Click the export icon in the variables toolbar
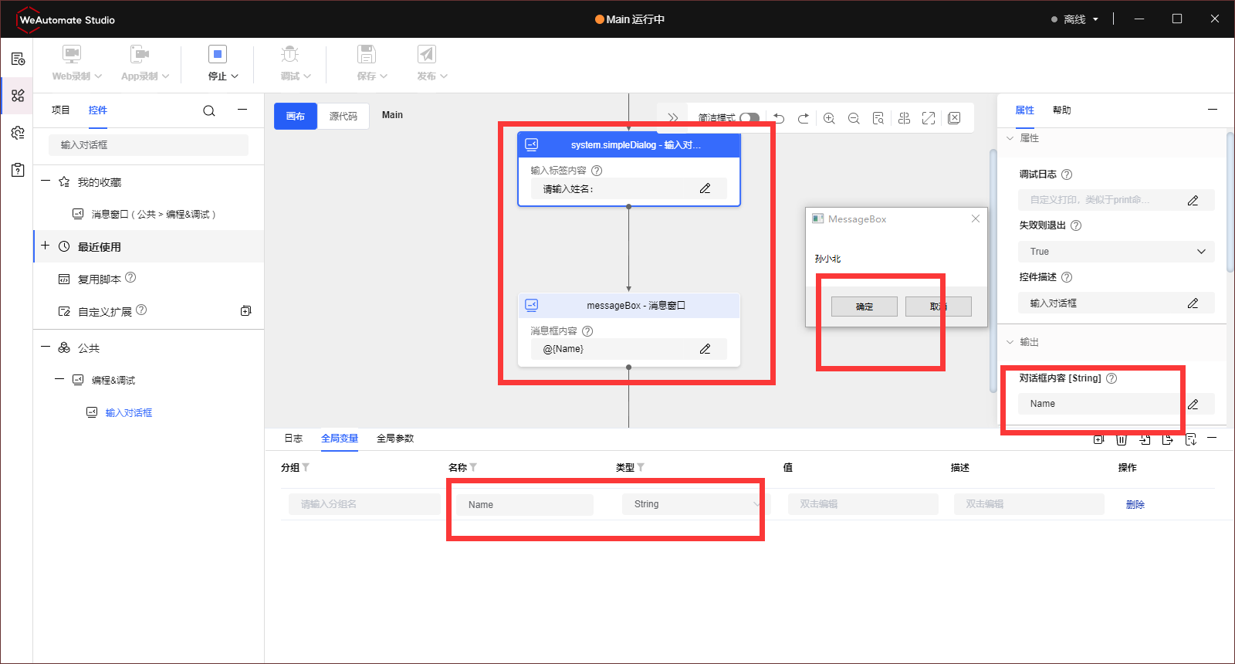 coord(1168,439)
